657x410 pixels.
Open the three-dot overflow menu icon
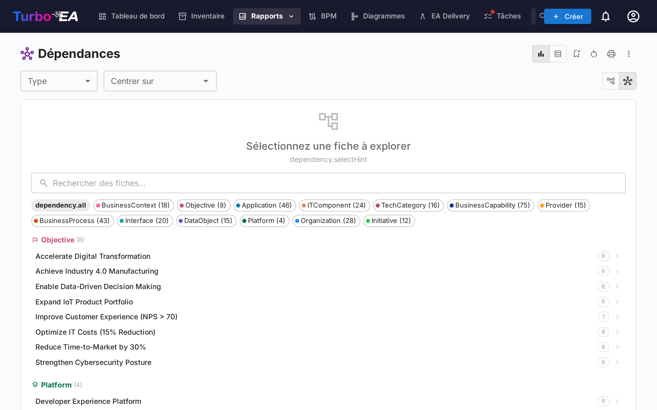(x=629, y=54)
